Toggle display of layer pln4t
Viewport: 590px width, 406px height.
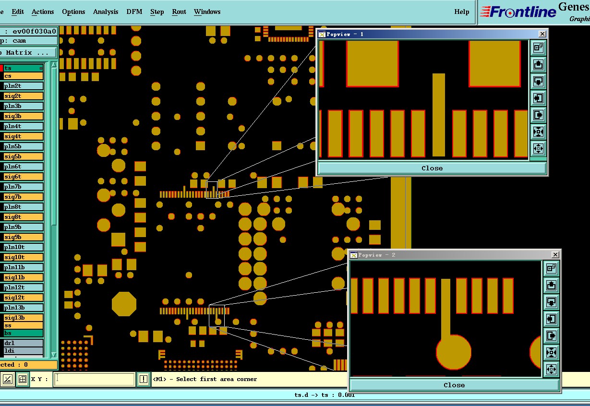click(24, 126)
